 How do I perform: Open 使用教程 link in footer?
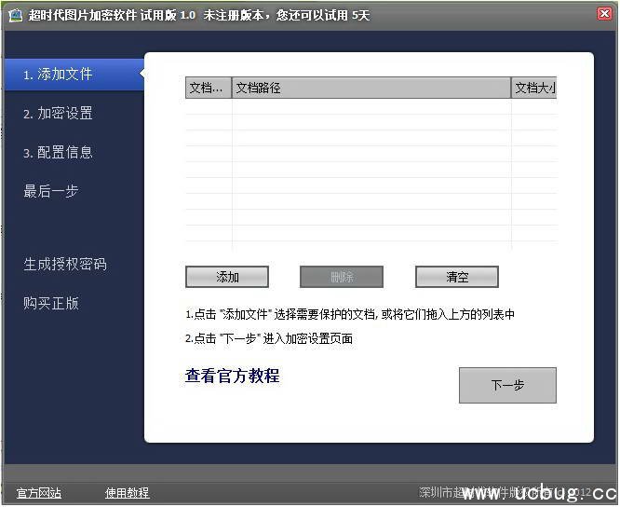128,493
